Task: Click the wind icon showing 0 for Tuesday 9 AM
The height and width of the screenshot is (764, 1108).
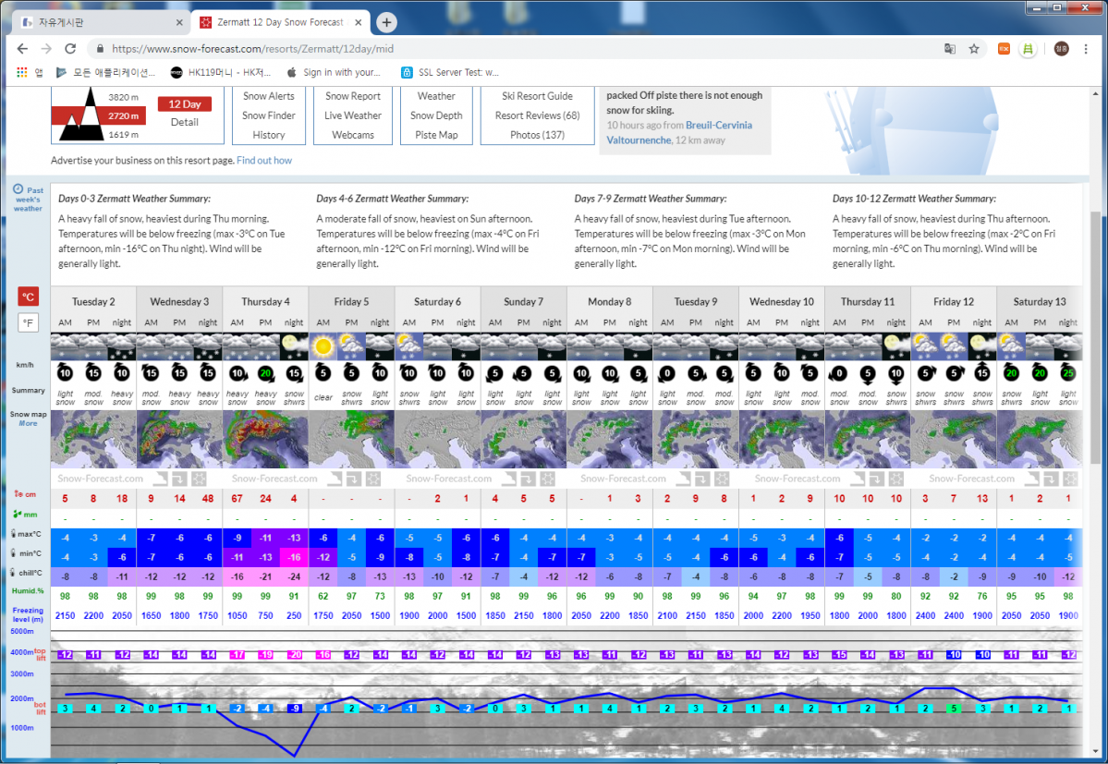Action: coord(667,373)
